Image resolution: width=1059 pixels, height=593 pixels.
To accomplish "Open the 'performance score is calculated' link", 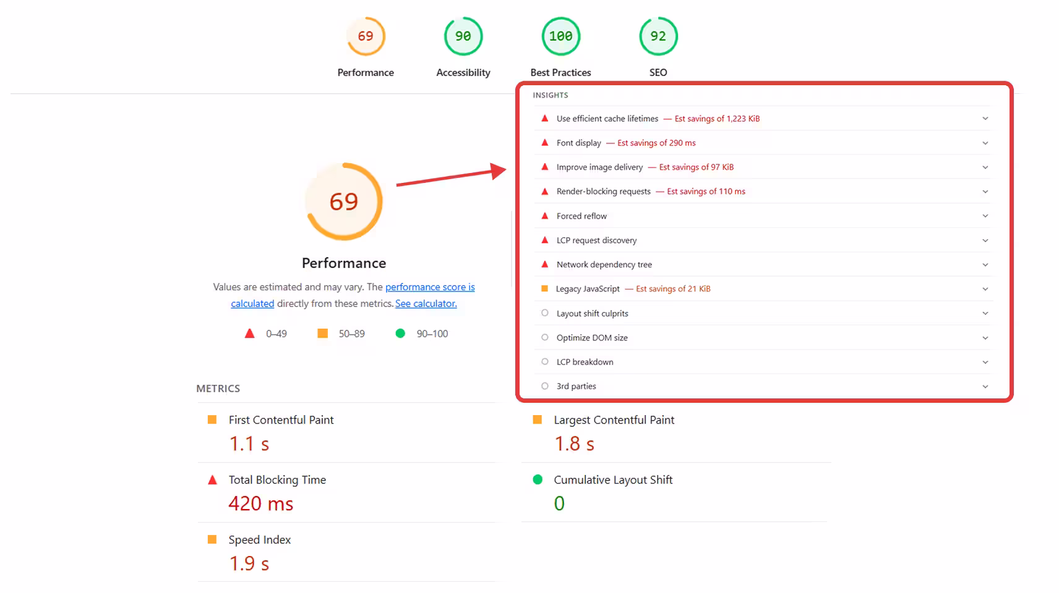I will pyautogui.click(x=430, y=287).
